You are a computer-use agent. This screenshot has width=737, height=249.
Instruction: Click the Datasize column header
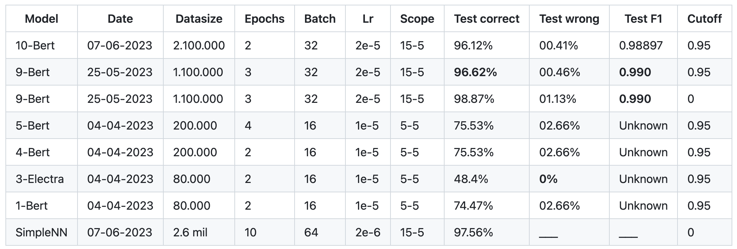(199, 19)
